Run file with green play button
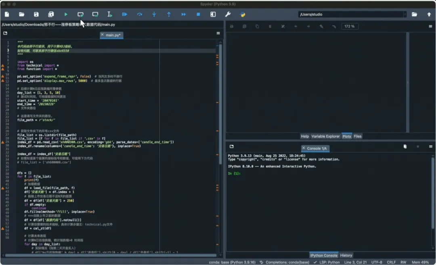The width and height of the screenshot is (436, 265). tap(66, 15)
